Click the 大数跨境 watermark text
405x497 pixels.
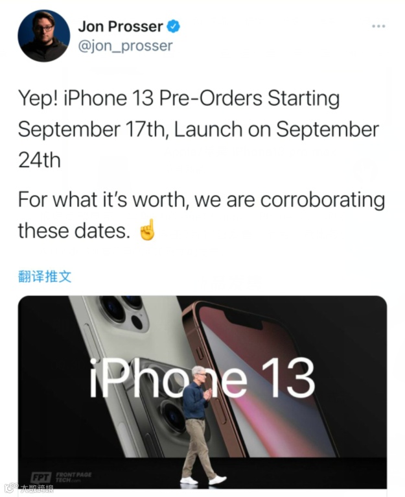click(37, 489)
